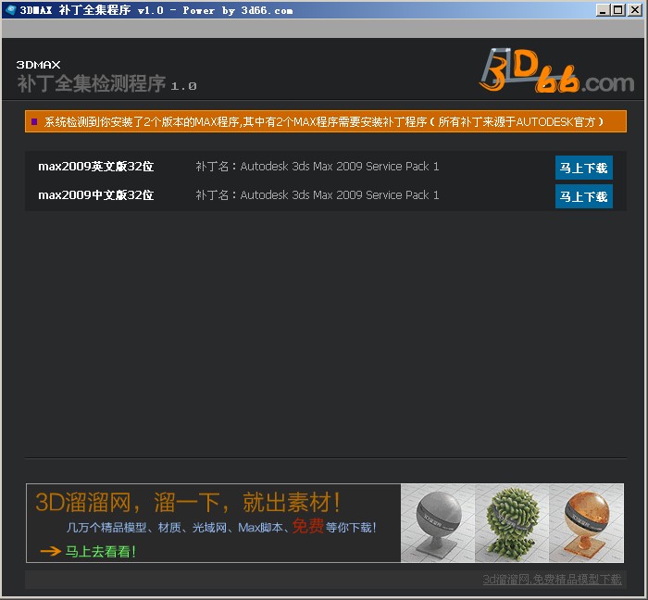Select the green plant ball thumbnail
Image resolution: width=648 pixels, height=600 pixels.
(x=512, y=523)
